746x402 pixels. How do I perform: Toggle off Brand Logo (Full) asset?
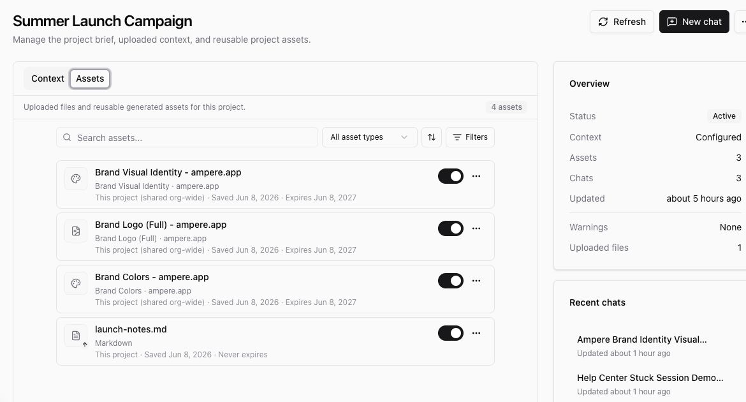[451, 228]
